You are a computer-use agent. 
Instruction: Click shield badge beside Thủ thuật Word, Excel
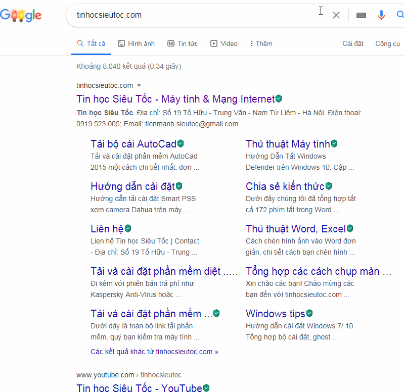(x=349, y=228)
